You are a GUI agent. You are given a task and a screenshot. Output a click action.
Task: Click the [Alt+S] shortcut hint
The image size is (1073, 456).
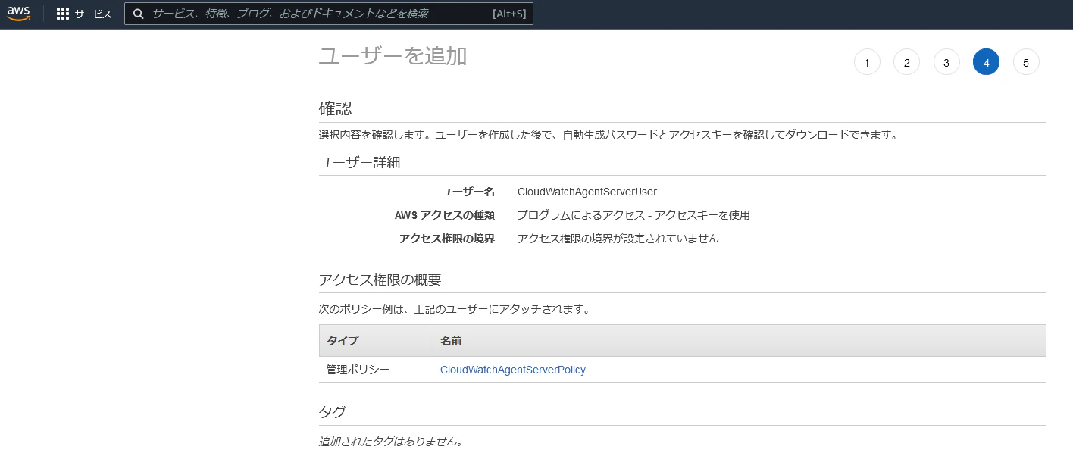point(508,14)
